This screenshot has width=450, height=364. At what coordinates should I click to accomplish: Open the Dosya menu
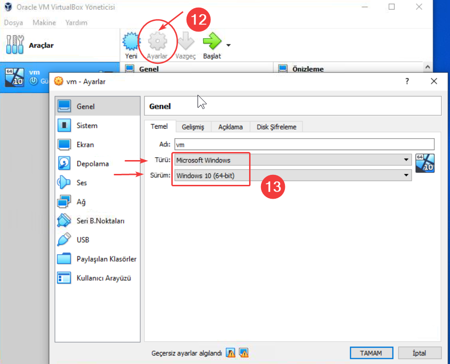click(x=13, y=23)
